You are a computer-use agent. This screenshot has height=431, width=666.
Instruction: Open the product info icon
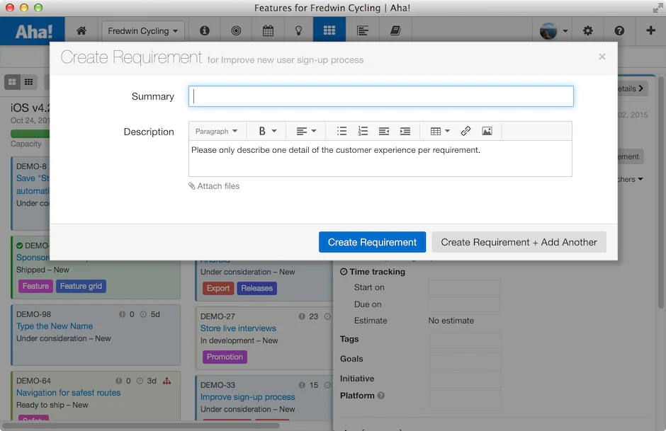point(205,30)
